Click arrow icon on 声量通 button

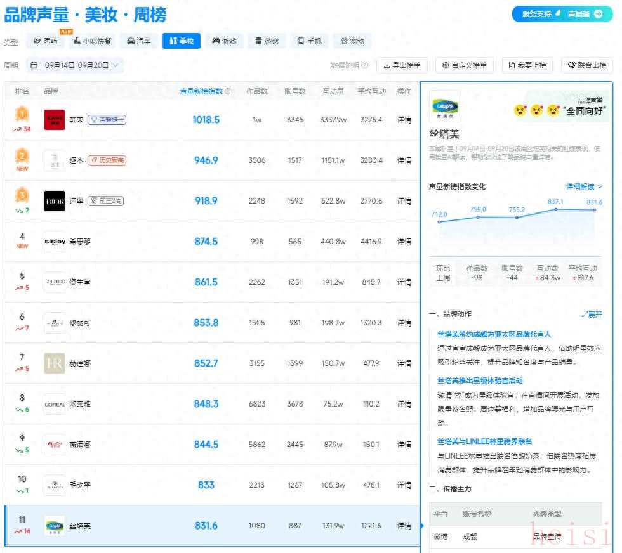tap(599, 14)
